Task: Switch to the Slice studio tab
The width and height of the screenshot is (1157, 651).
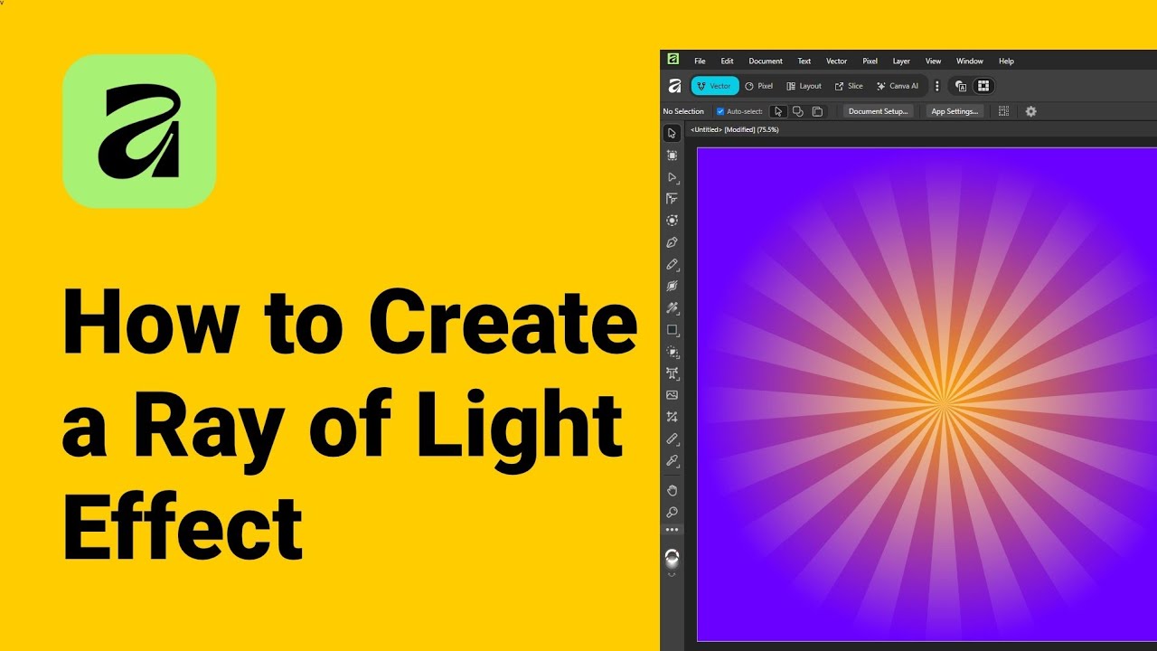Action: pyautogui.click(x=849, y=86)
